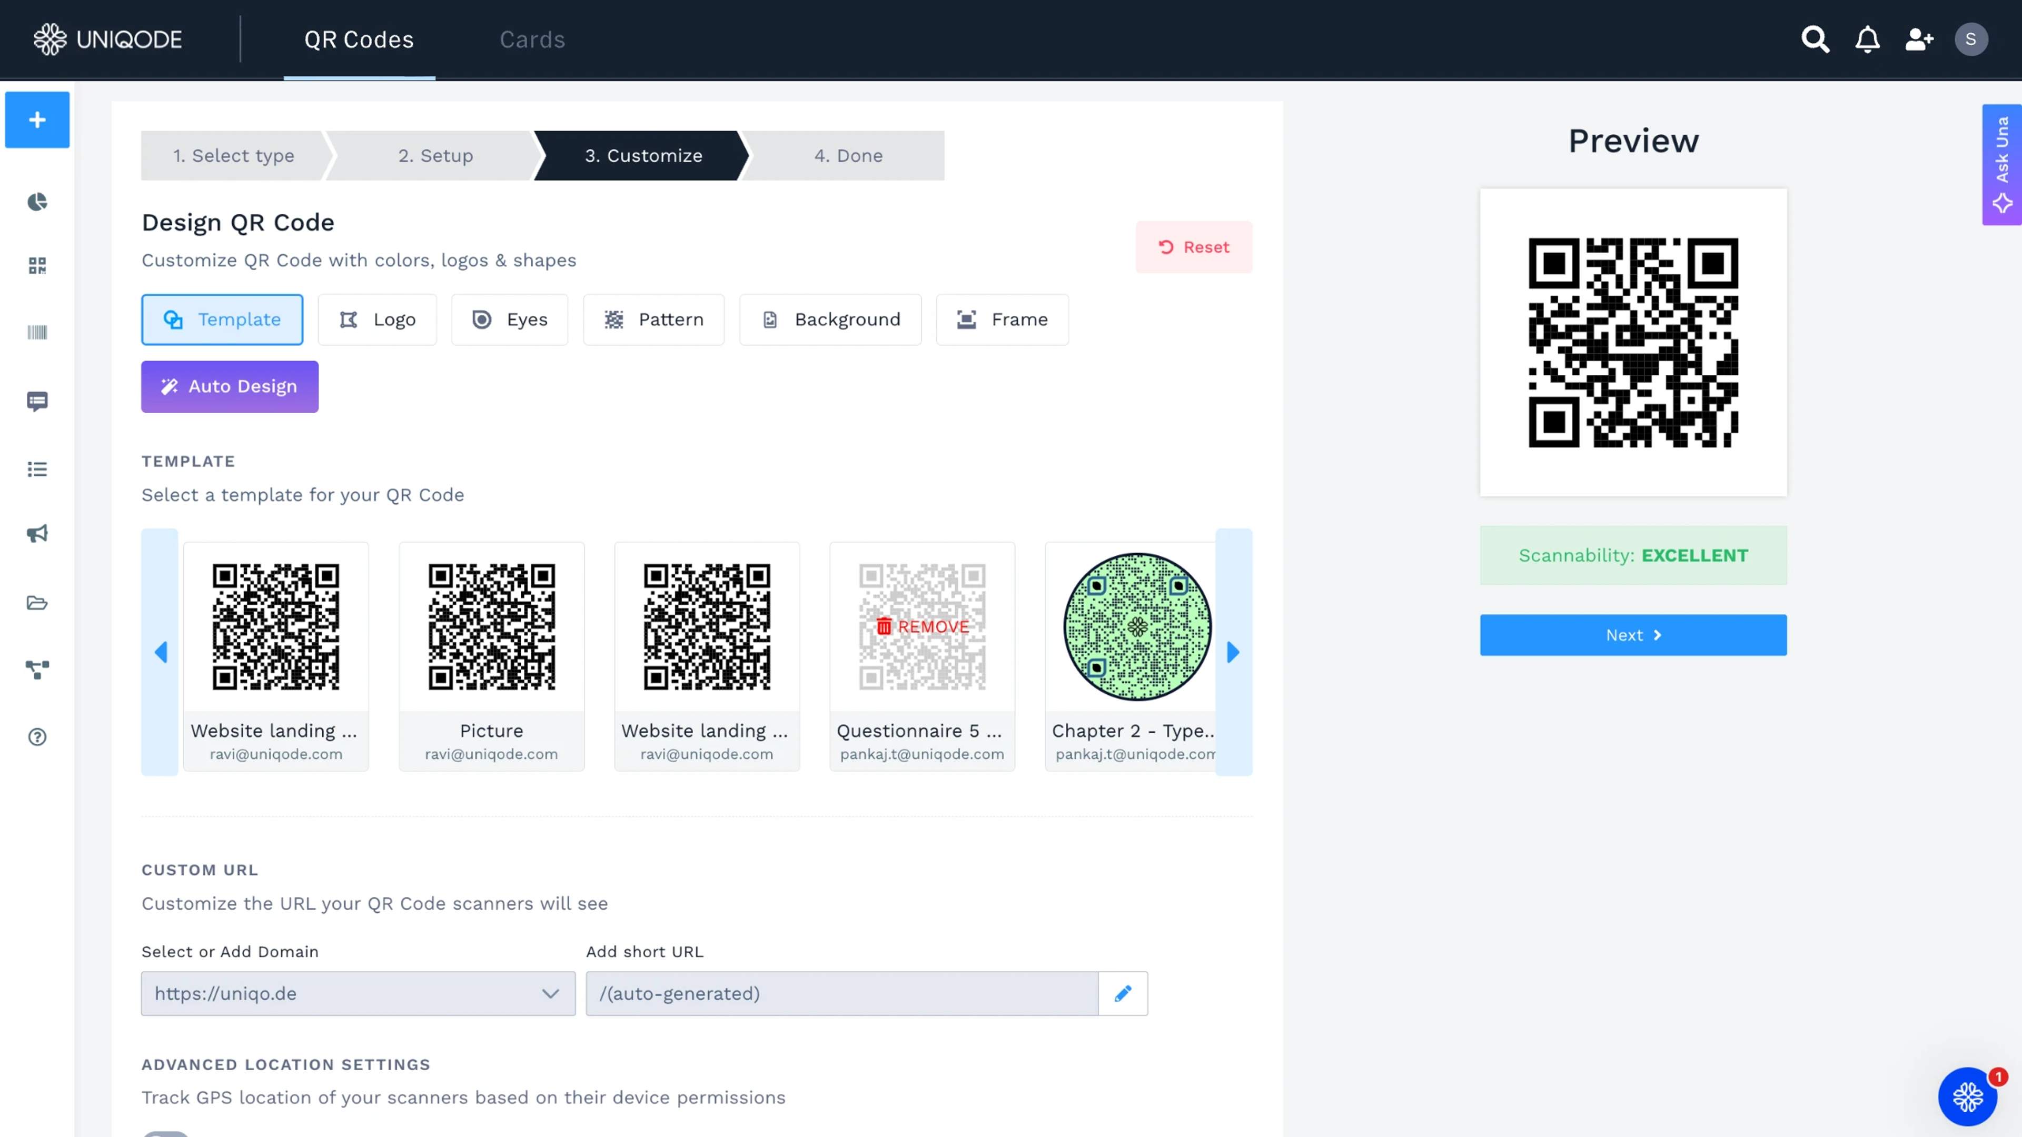The width and height of the screenshot is (2022, 1137).
Task: Click the CUSTOM URL heading
Action: tap(200, 870)
